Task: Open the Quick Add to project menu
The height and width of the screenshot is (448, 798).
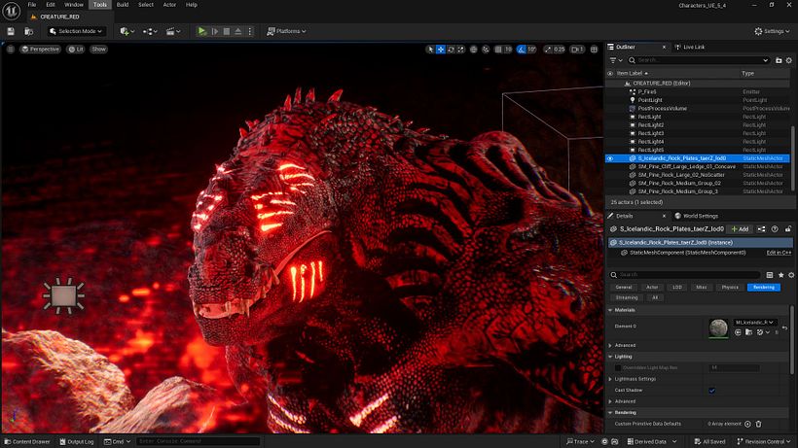Action: 127,31
